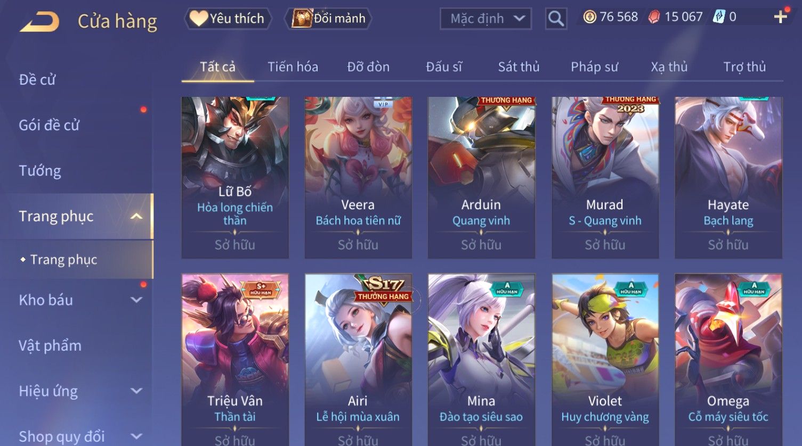Click the gold coin currency icon
The image size is (802, 446).
pyautogui.click(x=589, y=17)
